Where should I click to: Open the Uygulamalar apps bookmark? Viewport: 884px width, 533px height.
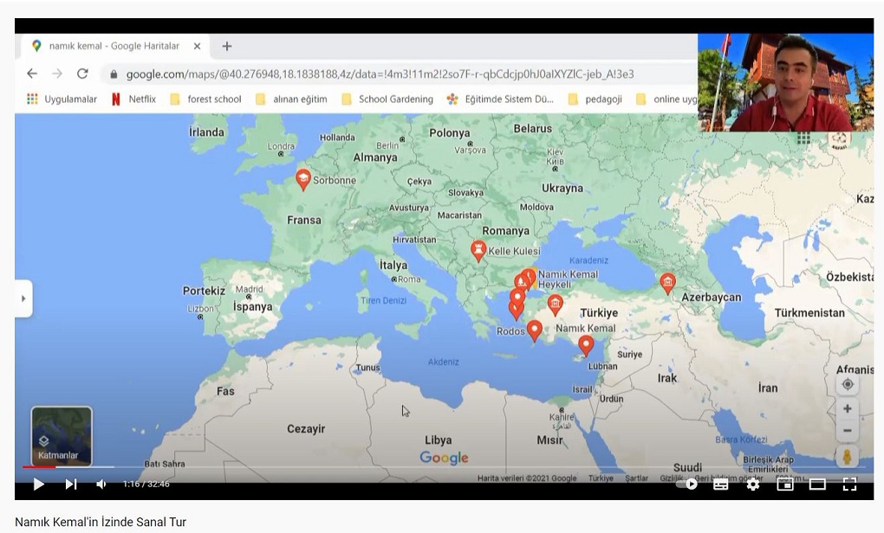tap(62, 99)
